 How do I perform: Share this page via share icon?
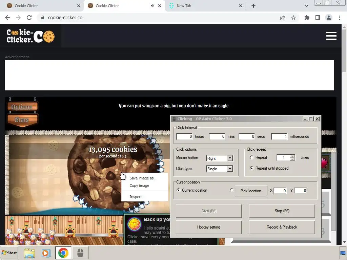(x=283, y=18)
